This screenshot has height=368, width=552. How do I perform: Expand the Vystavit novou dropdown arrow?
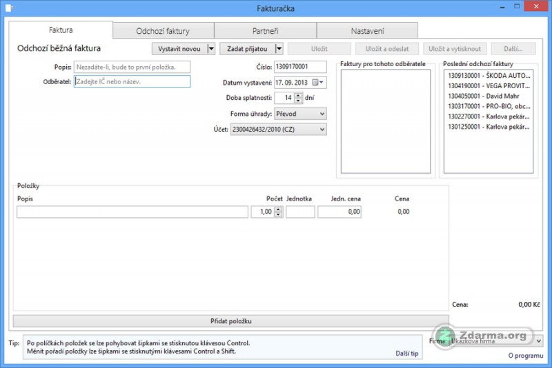[x=211, y=49]
